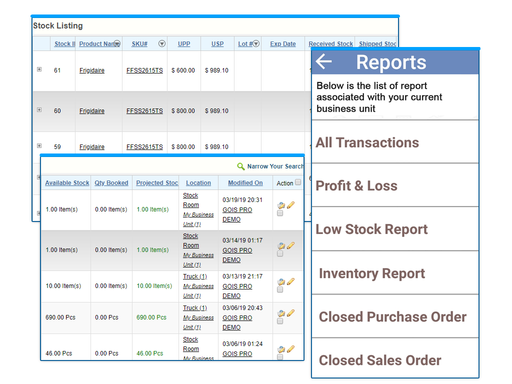Open the Product Name column filter icon
This screenshot has width=512, height=384.
117,43
